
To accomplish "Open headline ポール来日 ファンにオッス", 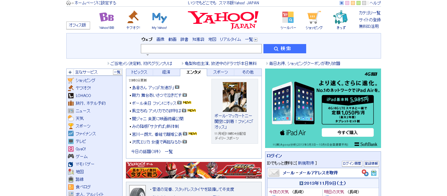I will pyautogui.click(x=154, y=103).
